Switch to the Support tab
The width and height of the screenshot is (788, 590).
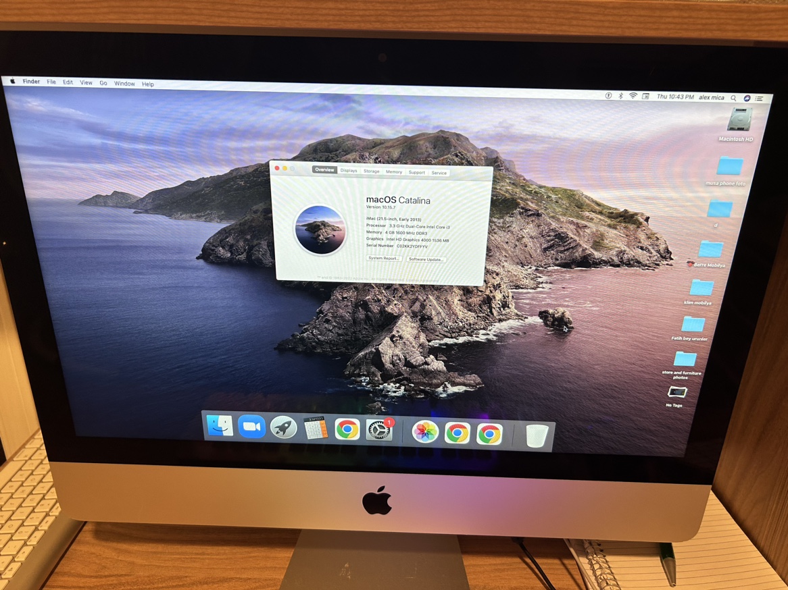click(x=416, y=172)
